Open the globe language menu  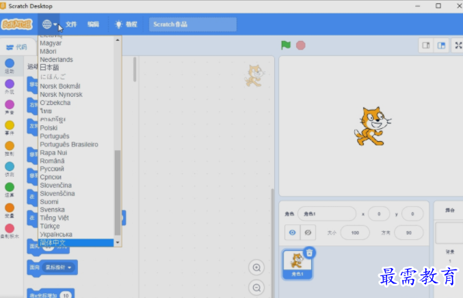49,24
